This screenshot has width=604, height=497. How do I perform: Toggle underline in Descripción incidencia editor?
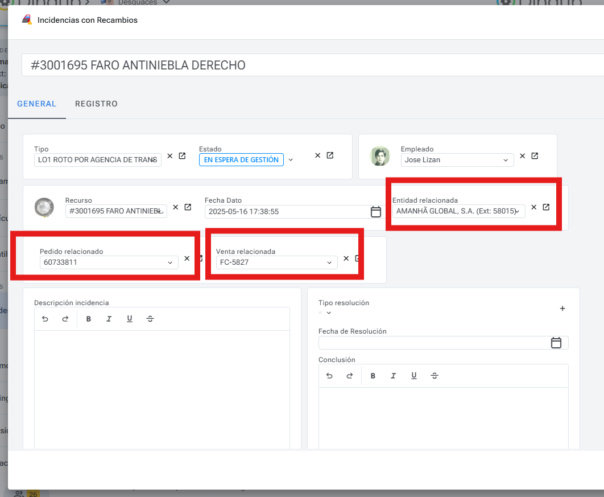click(130, 319)
